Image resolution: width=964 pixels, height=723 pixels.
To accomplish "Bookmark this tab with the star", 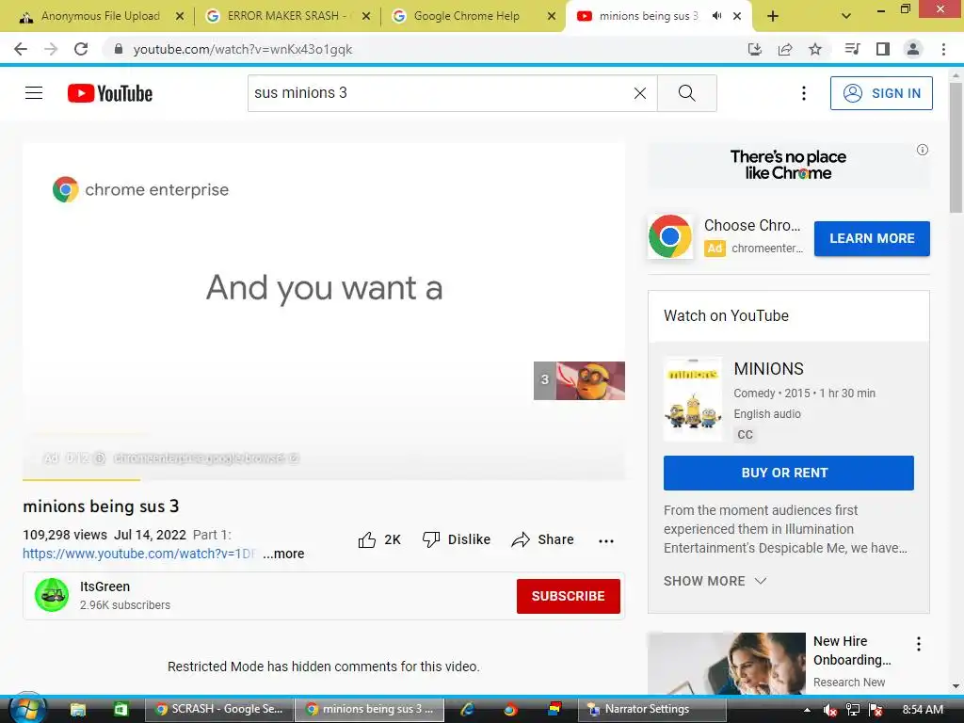I will coord(815,49).
